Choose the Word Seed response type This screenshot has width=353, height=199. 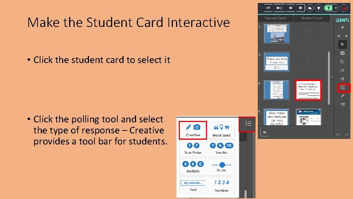point(221,130)
